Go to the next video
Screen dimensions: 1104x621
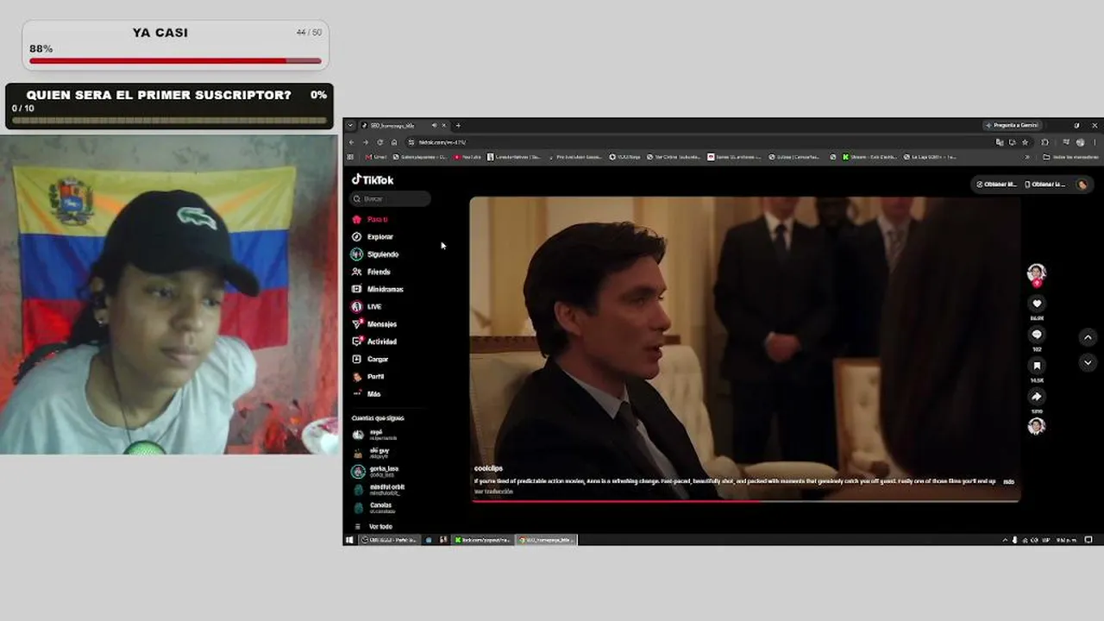1088,363
